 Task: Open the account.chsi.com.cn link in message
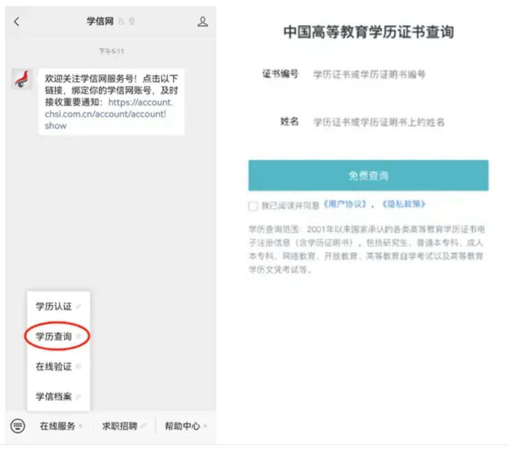click(105, 114)
